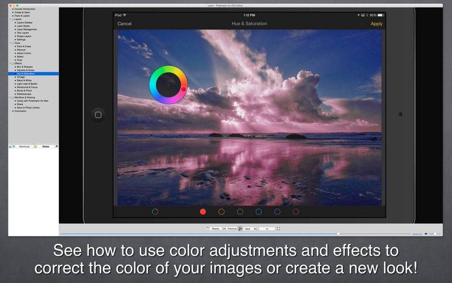Select the yellow color range circle
The height and width of the screenshot is (283, 452).
pos(221,212)
